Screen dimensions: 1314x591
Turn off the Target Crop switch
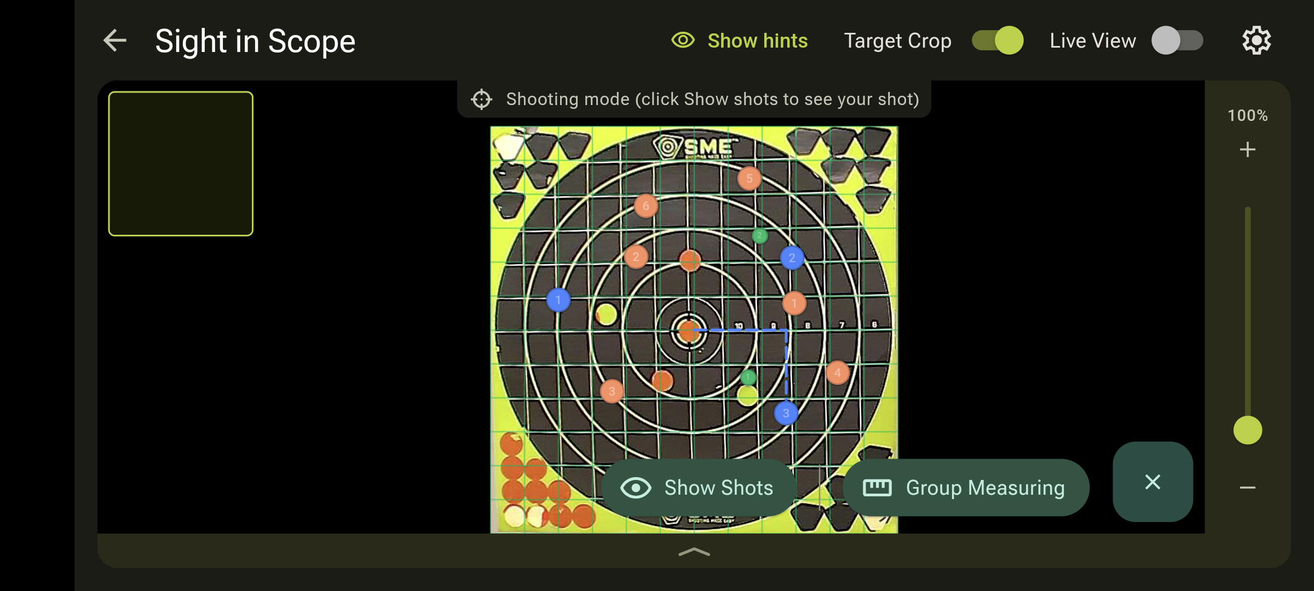click(x=998, y=40)
